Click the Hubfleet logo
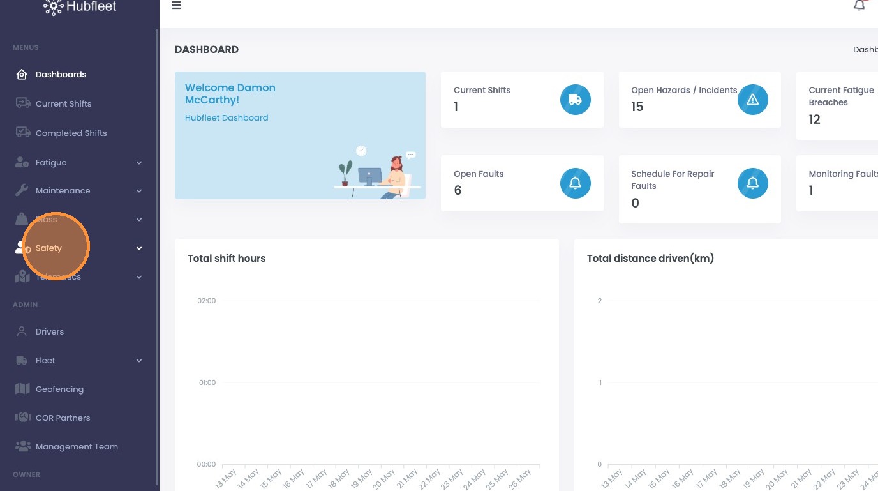 80,8
